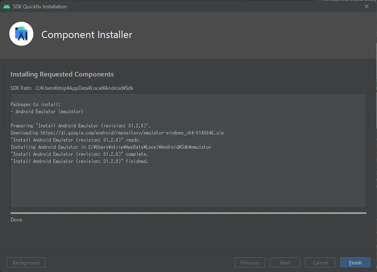Click the "- Android Emulator (emulator)" log line
Image resolution: width=377 pixels, height=272 pixels.
point(47,112)
